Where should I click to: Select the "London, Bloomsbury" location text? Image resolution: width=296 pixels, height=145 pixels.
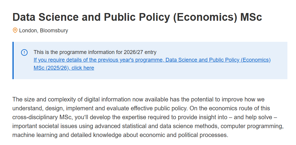point(44,31)
